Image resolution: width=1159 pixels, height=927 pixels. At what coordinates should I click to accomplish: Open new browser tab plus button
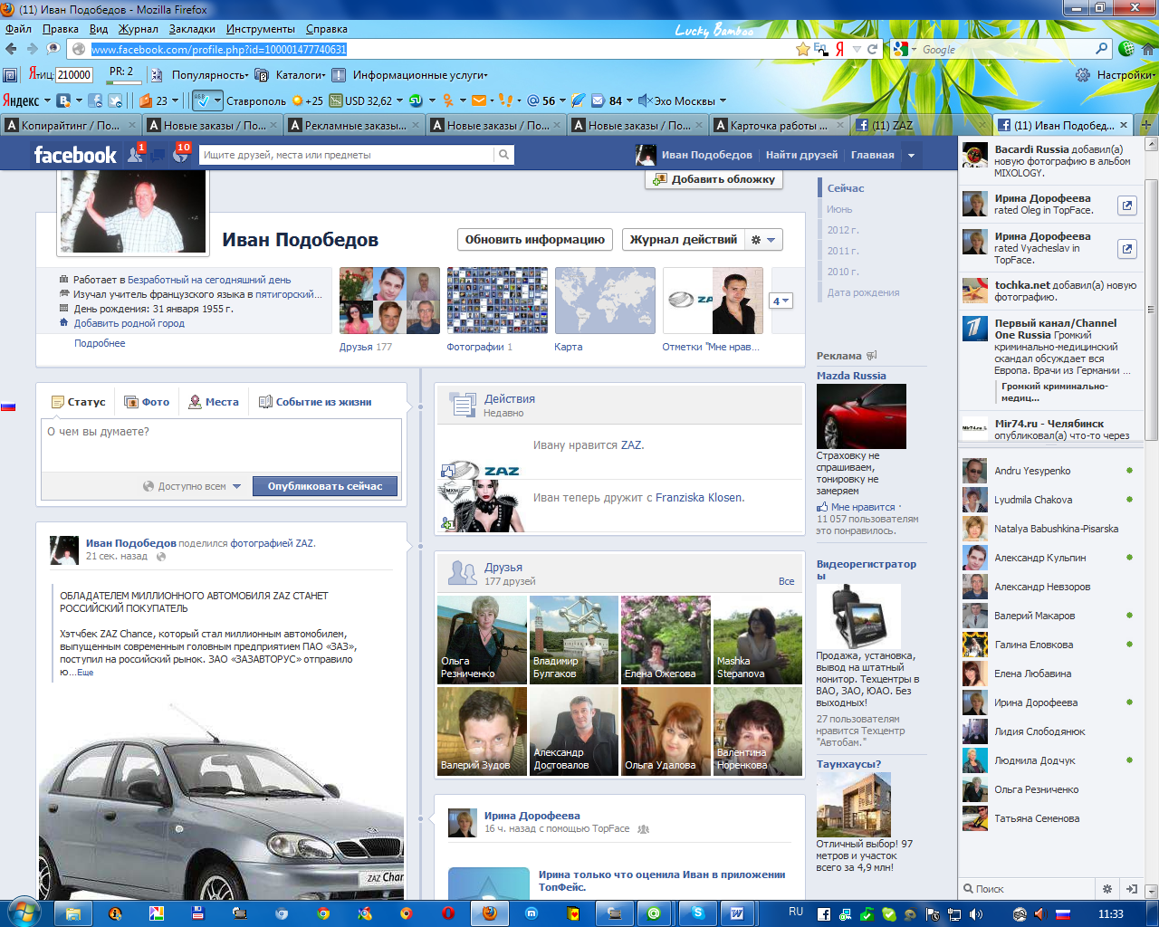(1146, 125)
